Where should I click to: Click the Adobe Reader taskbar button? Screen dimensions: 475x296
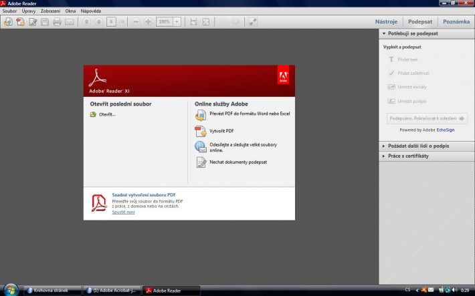coord(171,291)
